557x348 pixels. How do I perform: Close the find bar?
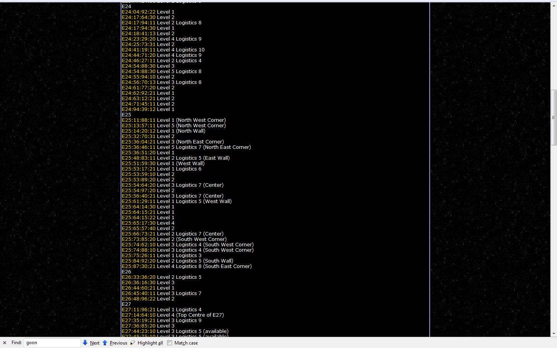(5, 343)
